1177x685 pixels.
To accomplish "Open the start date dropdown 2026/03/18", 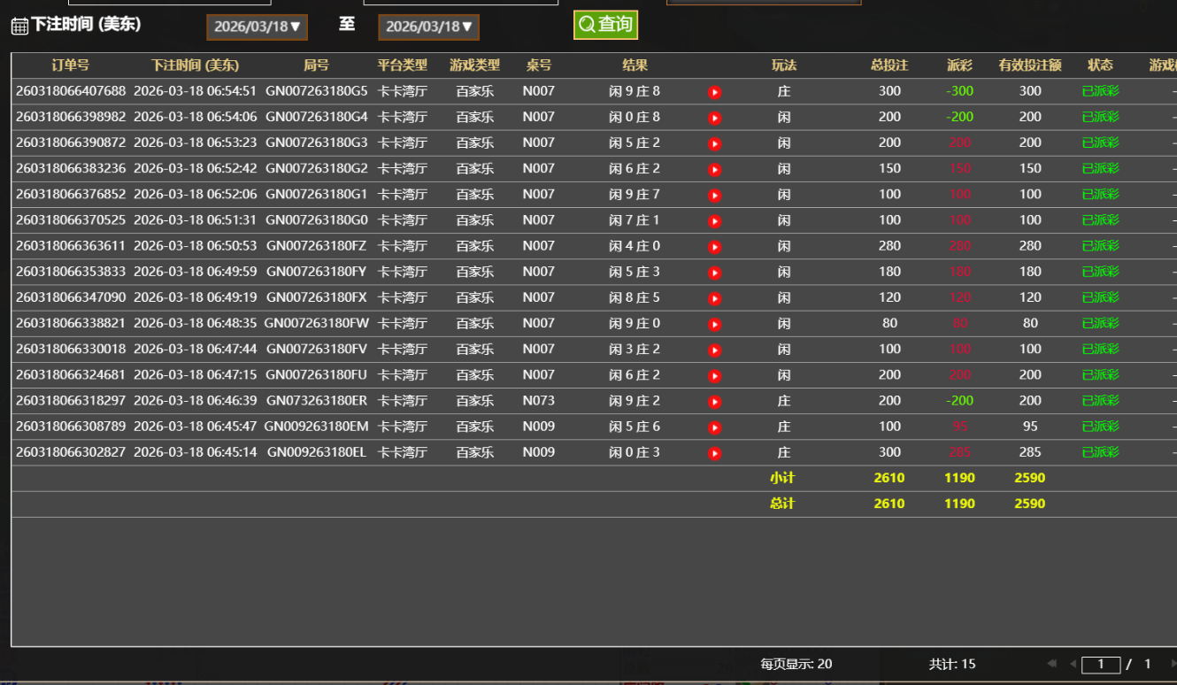I will tap(257, 27).
